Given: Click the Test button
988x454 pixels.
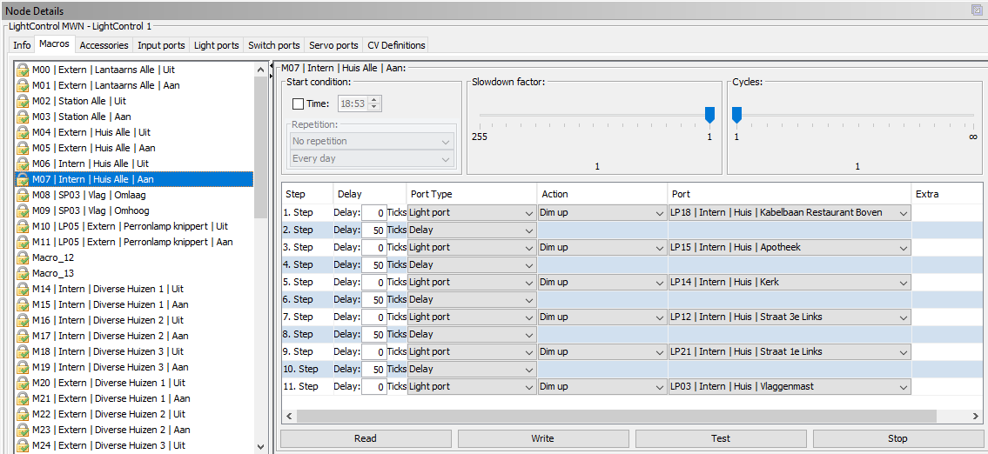Looking at the screenshot, I should pos(721,438).
